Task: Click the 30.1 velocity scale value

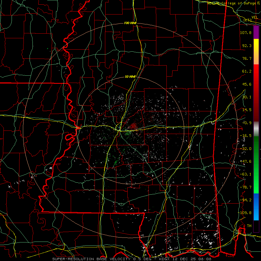Action: tap(247, 97)
